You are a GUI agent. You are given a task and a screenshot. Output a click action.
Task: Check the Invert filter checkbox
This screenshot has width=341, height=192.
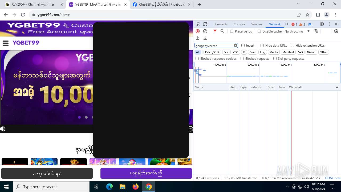(x=243, y=45)
